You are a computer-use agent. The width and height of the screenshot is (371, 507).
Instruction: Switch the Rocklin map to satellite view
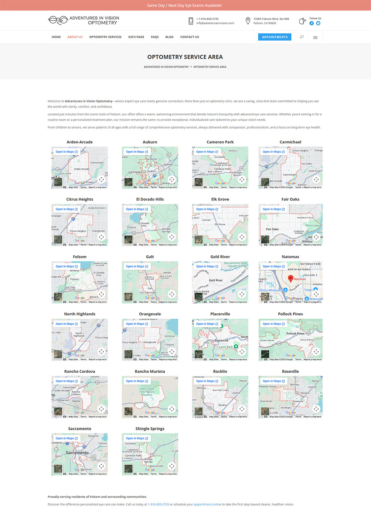(x=199, y=411)
